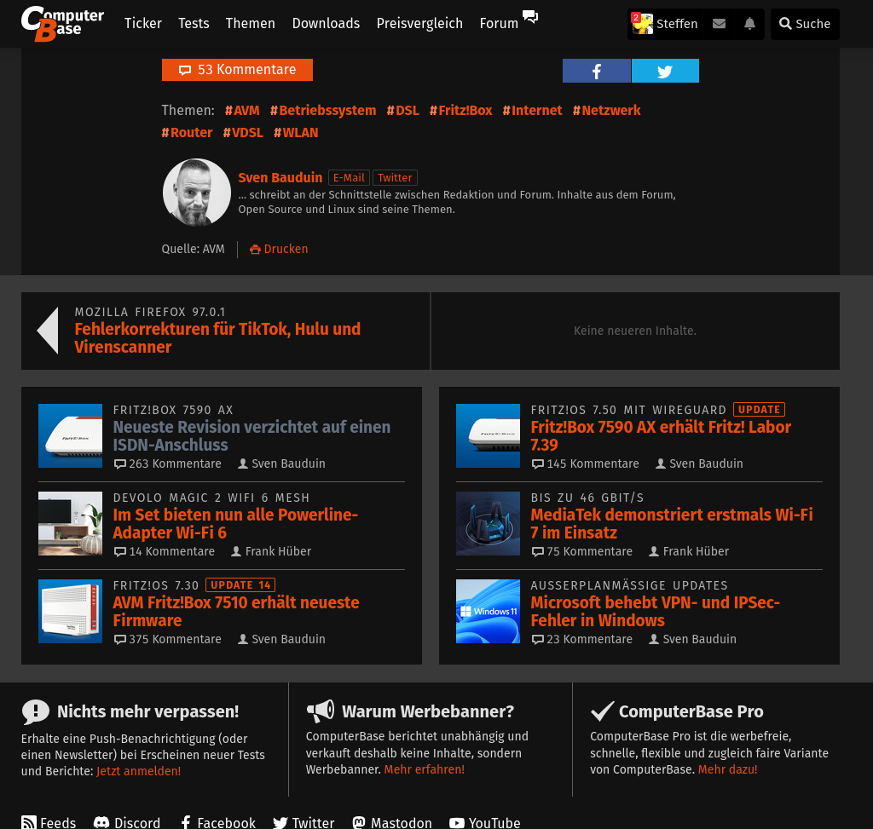This screenshot has height=829, width=873.
Task: Open the Feeds RSS link in footer
Action: click(x=49, y=822)
